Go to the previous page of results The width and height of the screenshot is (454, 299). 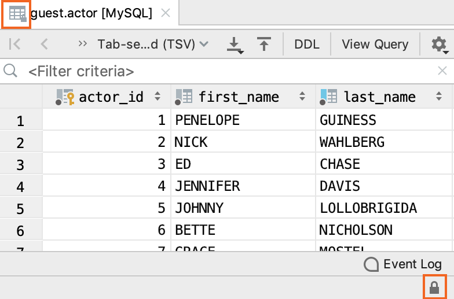point(44,44)
